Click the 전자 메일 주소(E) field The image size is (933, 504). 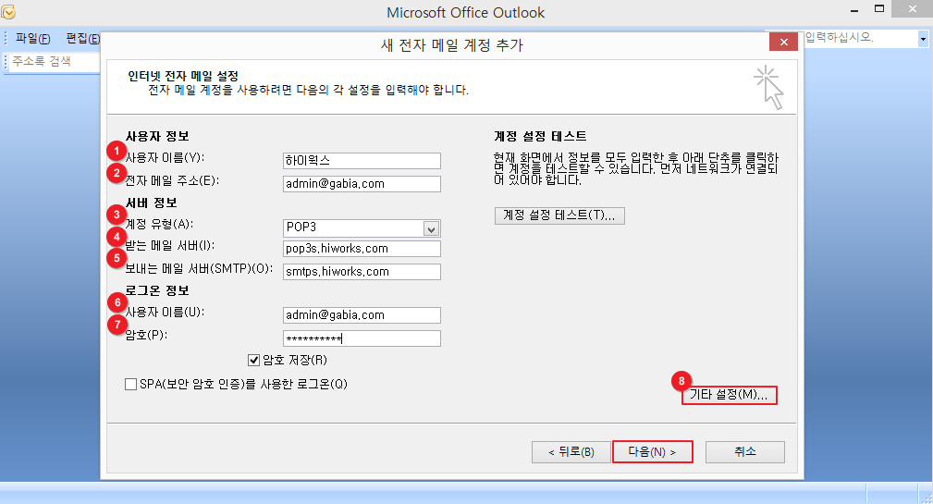362,184
